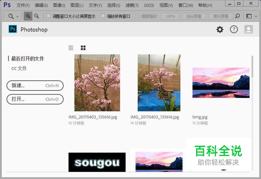This screenshot has height=179, width=261.
Task: Open the 文字(Y) menu
Action: pyautogui.click(x=95, y=5)
